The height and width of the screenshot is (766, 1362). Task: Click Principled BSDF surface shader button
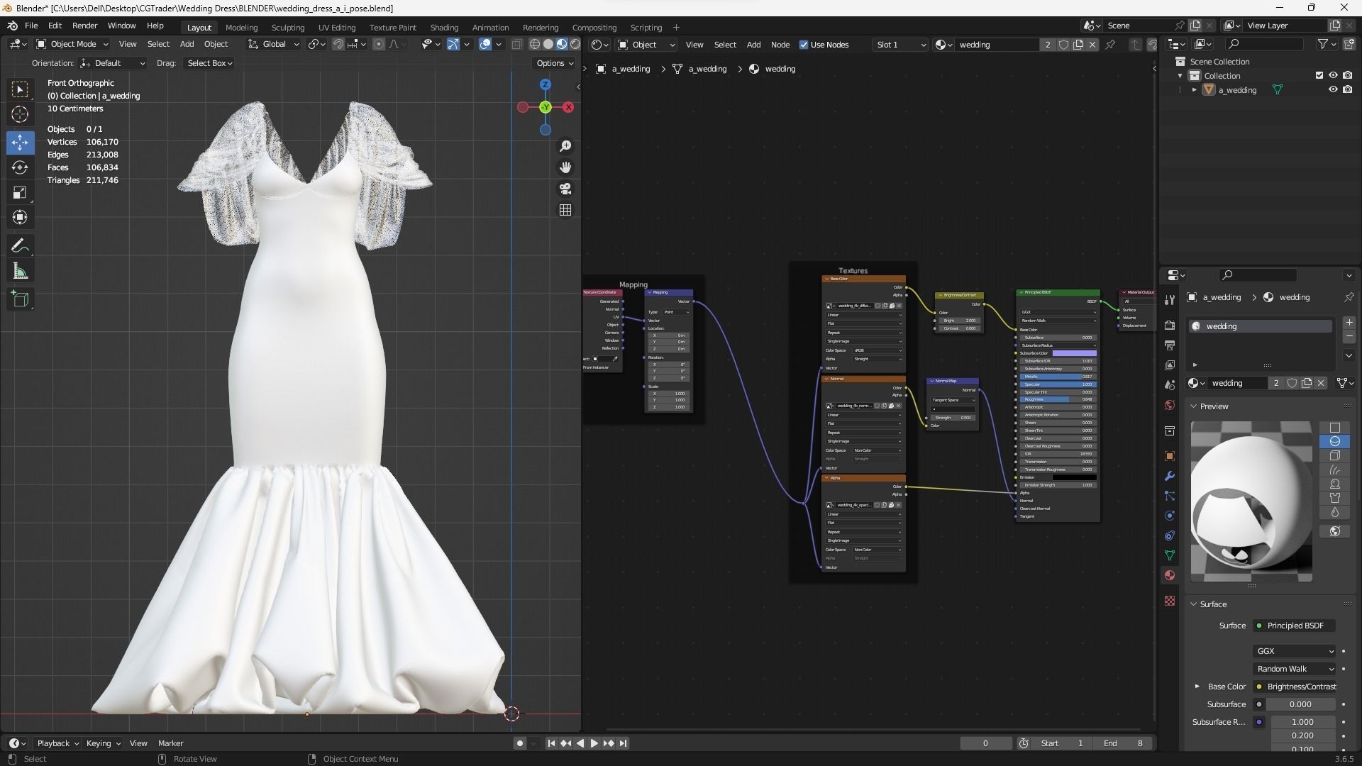point(1295,626)
